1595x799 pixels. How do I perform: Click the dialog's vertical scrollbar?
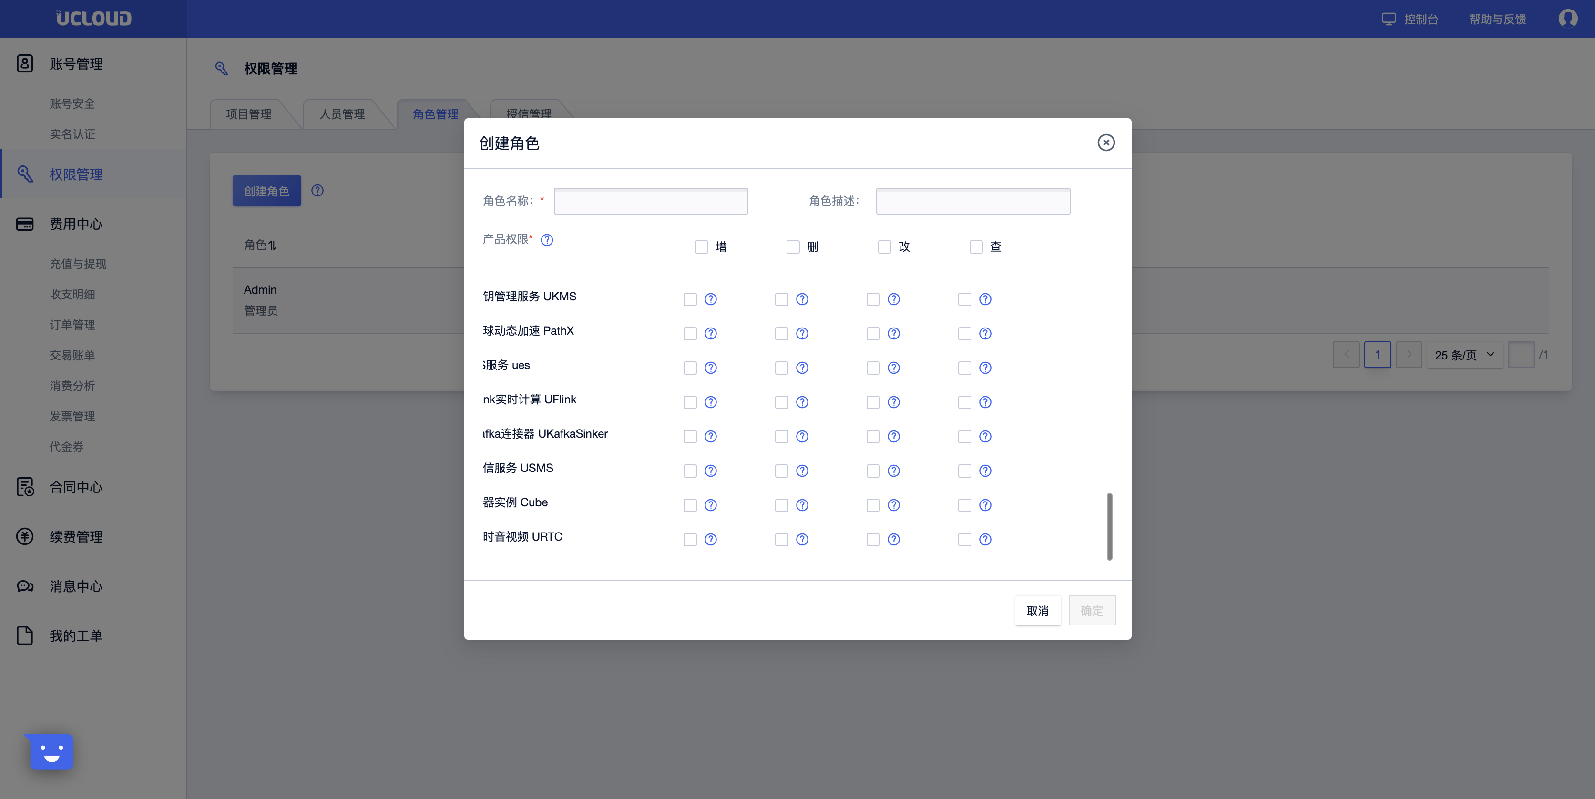[1109, 526]
